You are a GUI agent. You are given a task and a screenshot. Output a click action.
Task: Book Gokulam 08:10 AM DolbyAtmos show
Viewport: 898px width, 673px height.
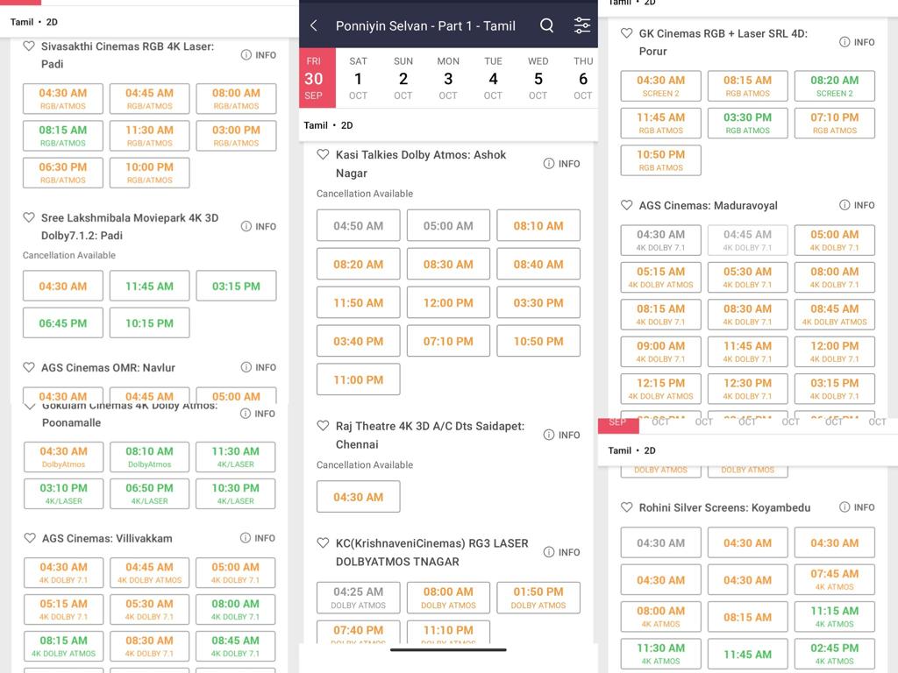click(x=149, y=457)
